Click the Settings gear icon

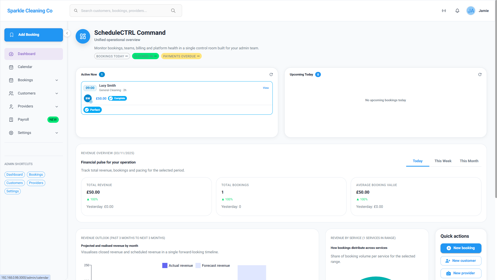(x=11, y=133)
